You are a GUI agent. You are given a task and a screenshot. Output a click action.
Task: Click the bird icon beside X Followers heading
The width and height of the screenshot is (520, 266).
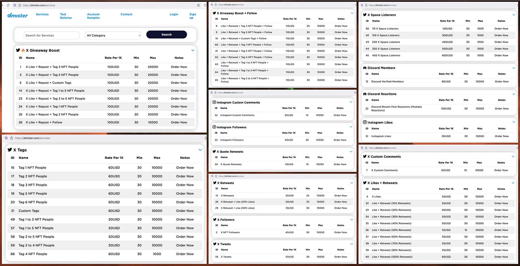[215, 220]
